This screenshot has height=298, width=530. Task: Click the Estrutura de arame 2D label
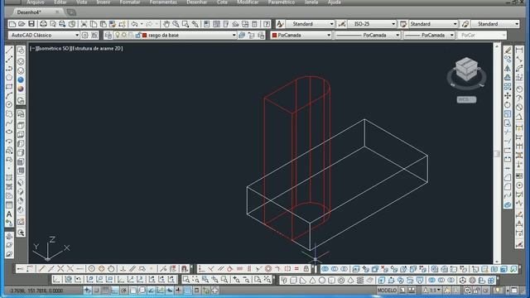(x=97, y=48)
